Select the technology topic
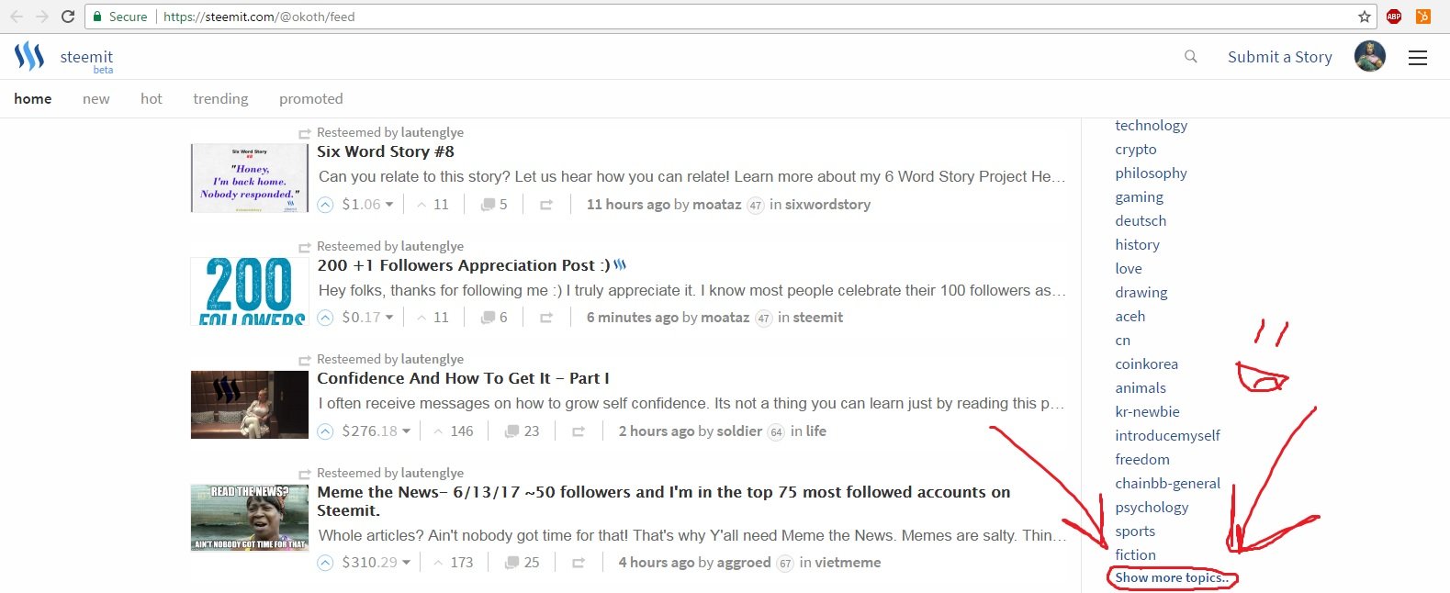This screenshot has width=1450, height=593. (x=1152, y=126)
